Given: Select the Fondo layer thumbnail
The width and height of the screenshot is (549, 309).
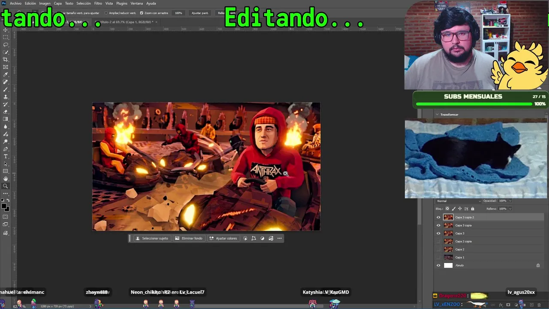Looking at the screenshot, I should [x=448, y=265].
